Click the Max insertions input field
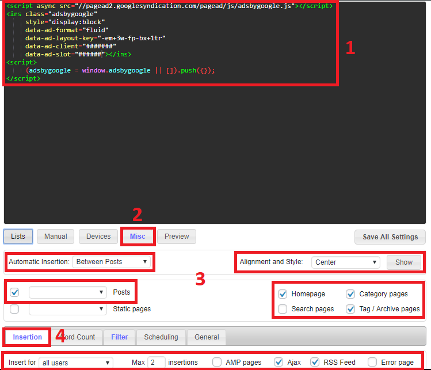 click(156, 363)
